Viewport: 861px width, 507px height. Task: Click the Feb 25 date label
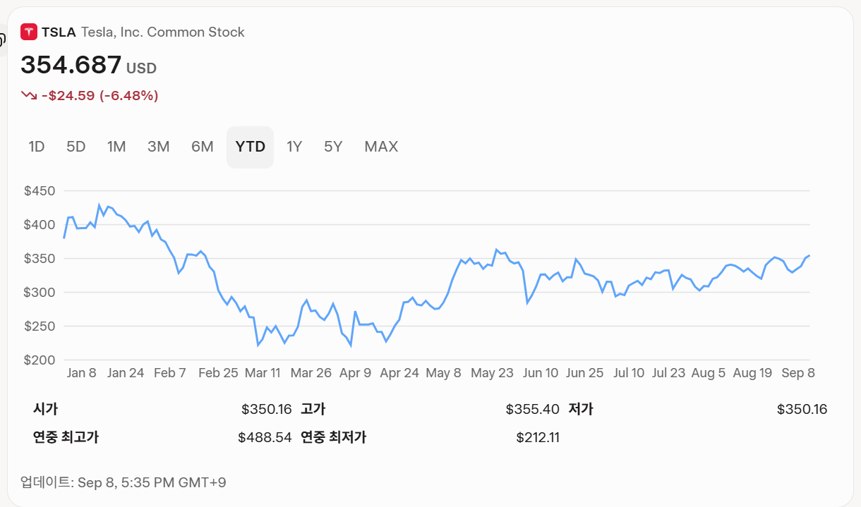[x=218, y=373]
